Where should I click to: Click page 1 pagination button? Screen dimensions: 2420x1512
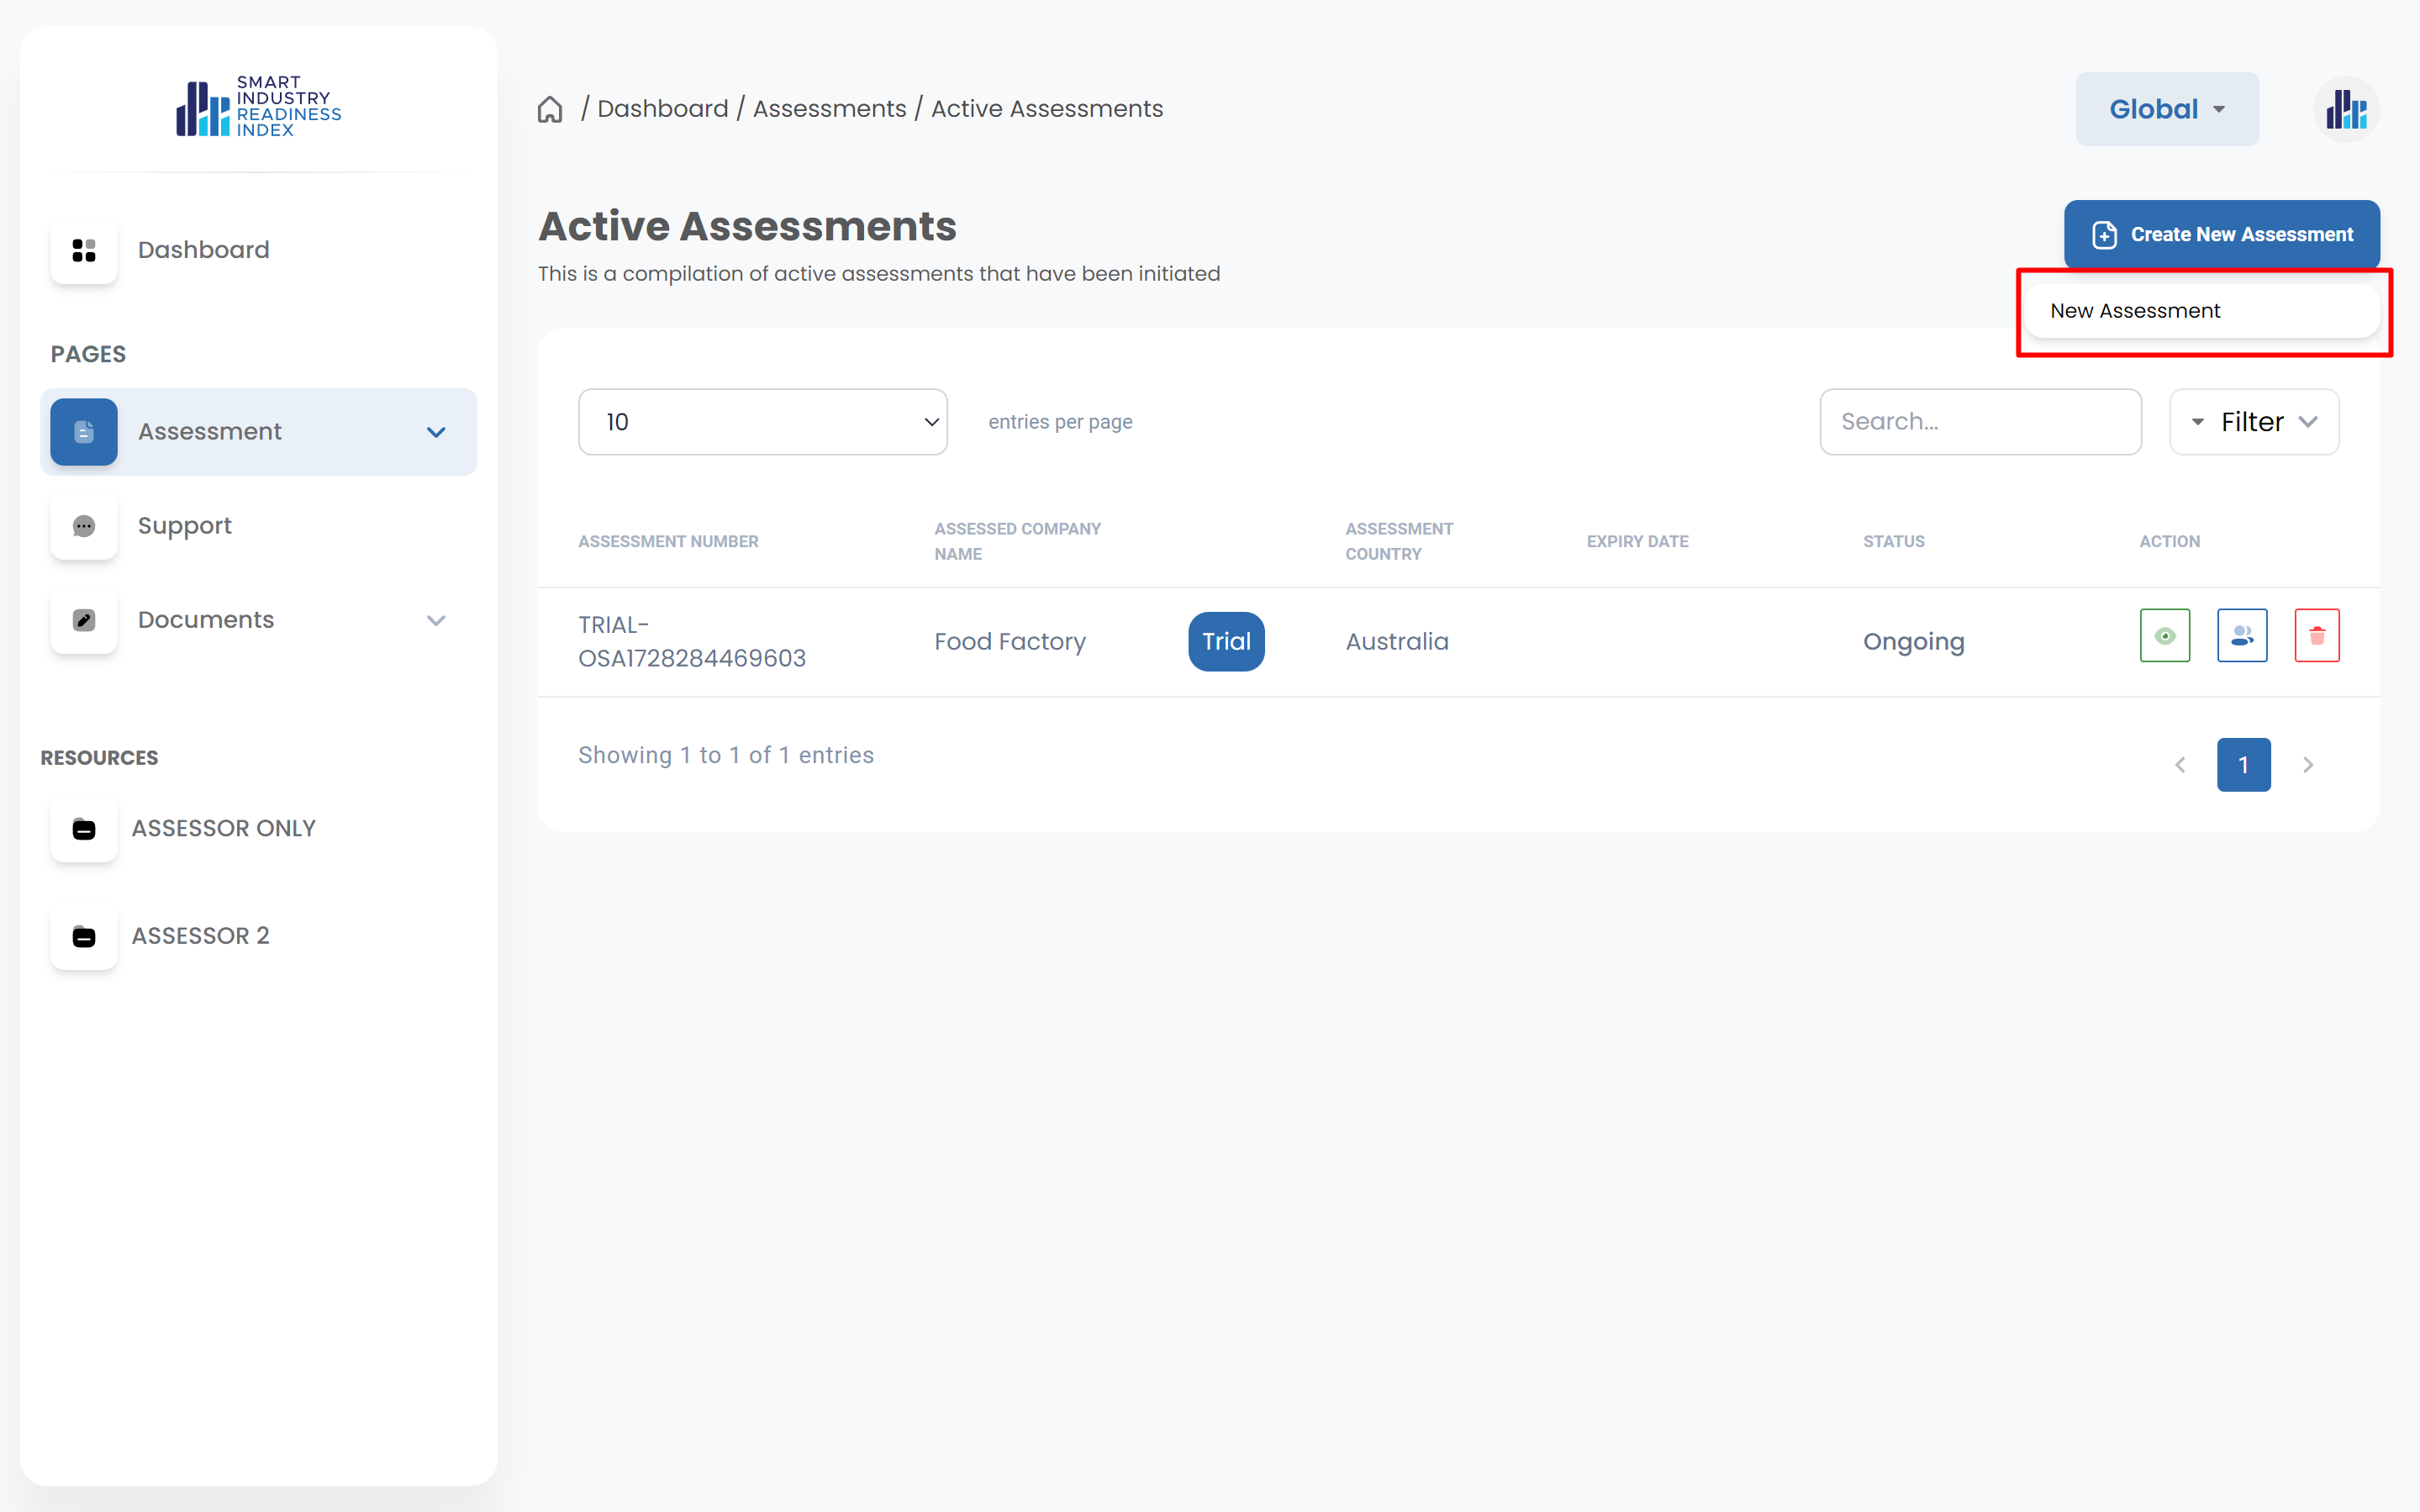2243,765
